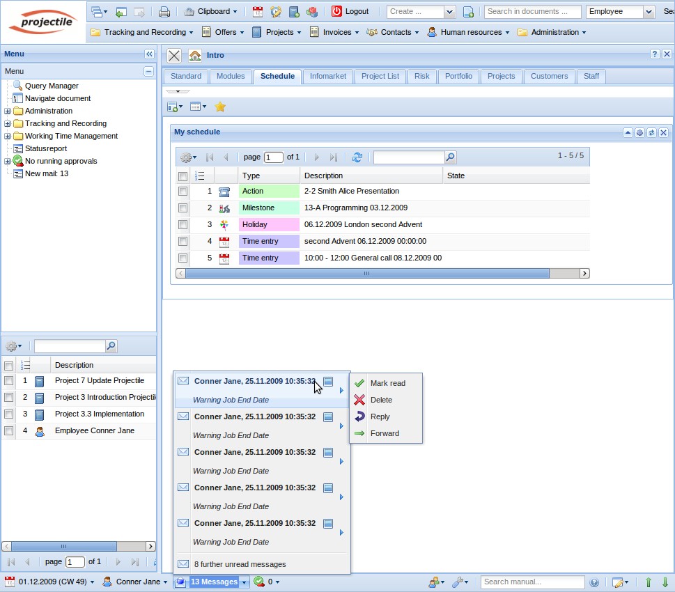
Task: Open Query Manager in menu tree
Action: coord(51,86)
